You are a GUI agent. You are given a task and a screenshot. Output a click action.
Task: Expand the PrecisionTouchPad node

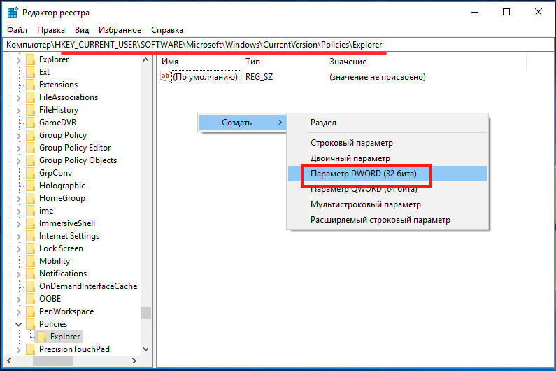coord(18,350)
